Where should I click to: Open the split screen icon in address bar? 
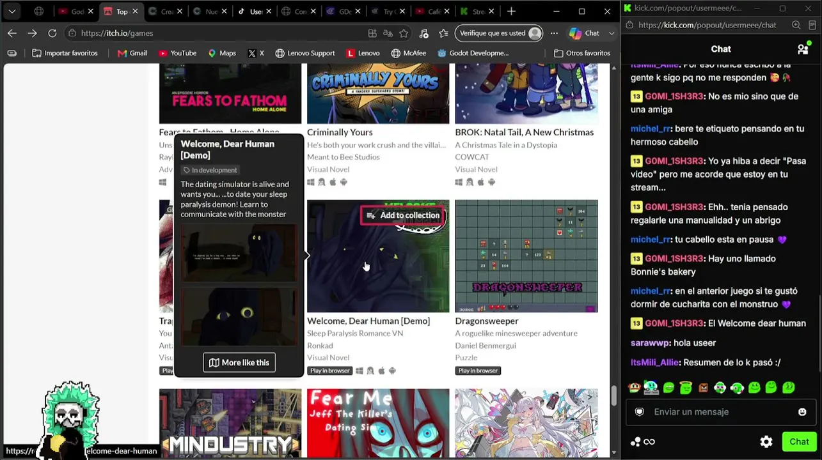coord(372,33)
